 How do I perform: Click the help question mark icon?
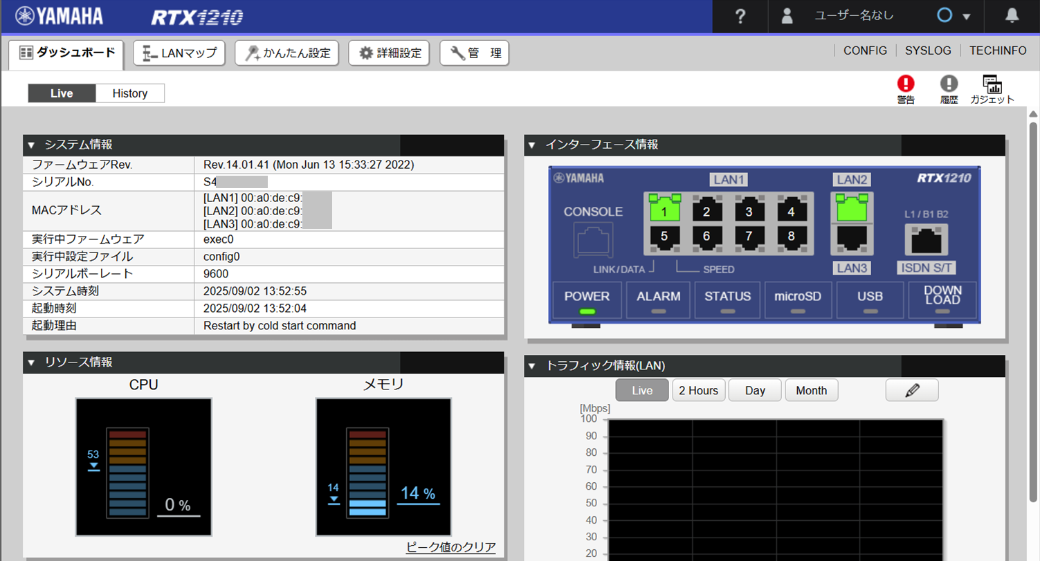tap(740, 17)
